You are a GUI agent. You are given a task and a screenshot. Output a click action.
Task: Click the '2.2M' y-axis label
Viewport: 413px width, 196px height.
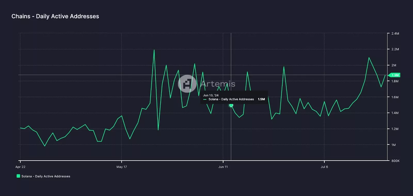click(x=395, y=49)
